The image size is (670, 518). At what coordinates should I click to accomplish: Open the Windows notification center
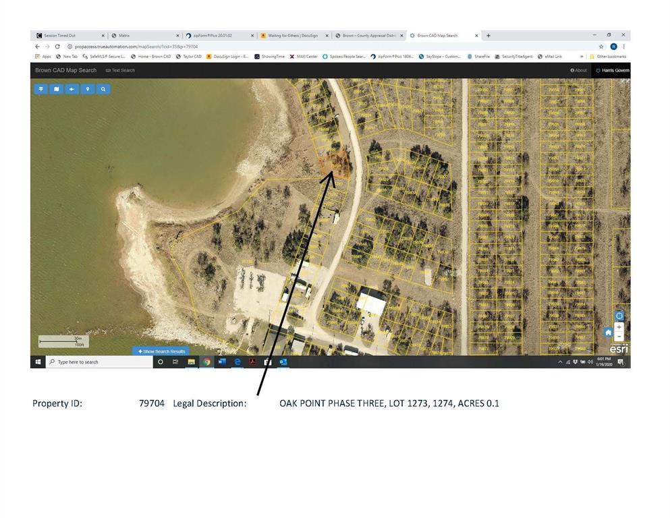click(x=621, y=362)
